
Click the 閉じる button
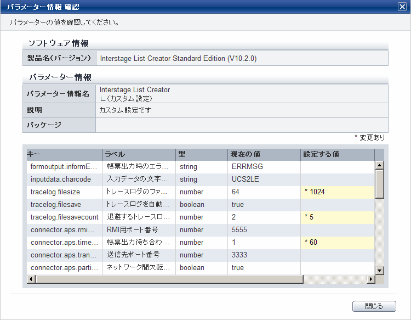[374, 306]
